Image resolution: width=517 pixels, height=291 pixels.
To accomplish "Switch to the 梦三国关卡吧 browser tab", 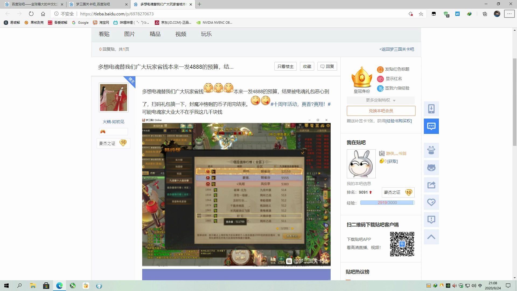I will (98, 4).
